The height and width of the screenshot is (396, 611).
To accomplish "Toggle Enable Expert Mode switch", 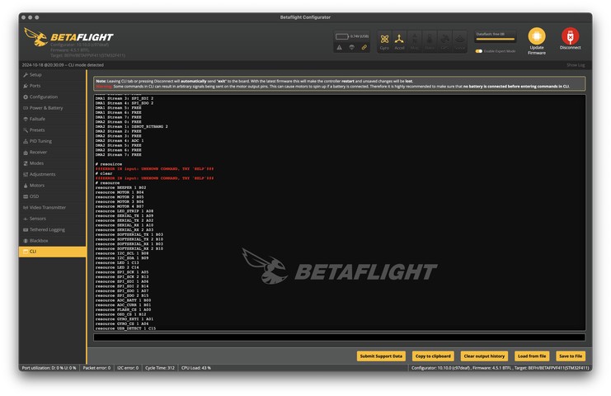I will click(x=479, y=51).
